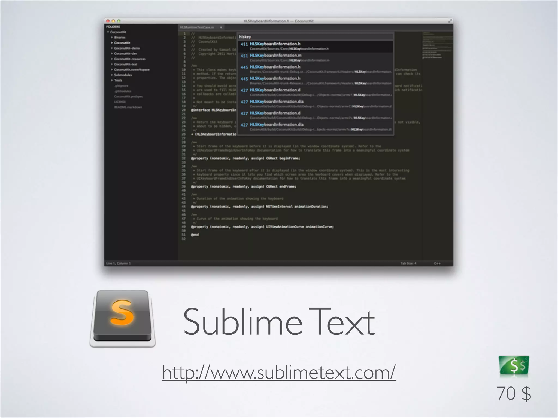Choose the 427 HLSKeyboardInformation.d armv7s result
Viewport: 558px width, 418px height.
316,115
